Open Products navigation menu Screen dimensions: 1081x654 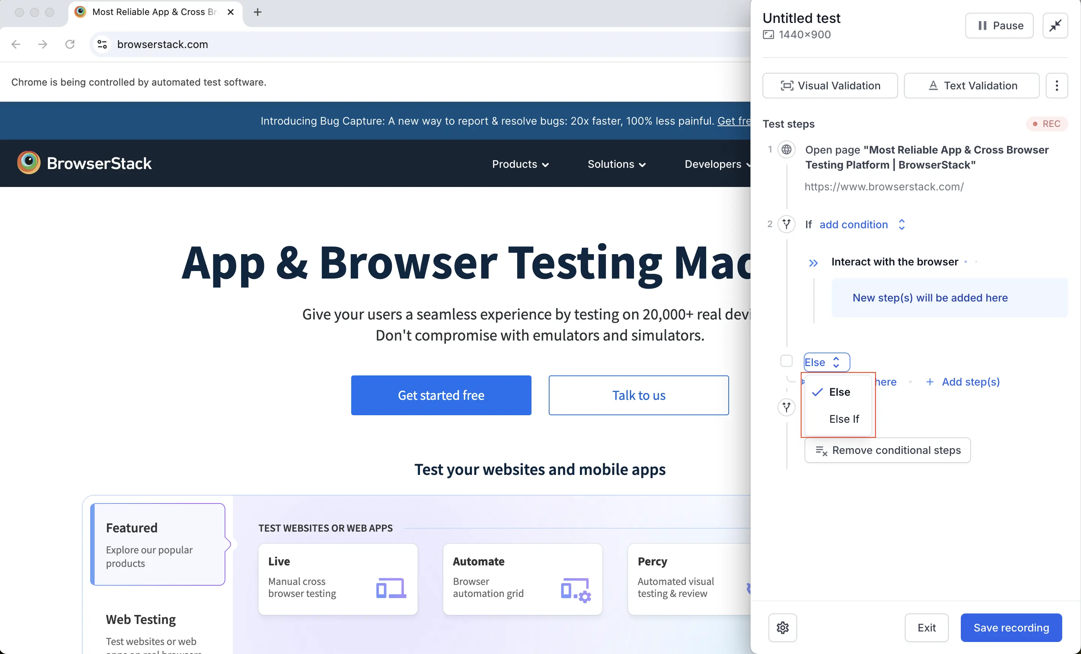tap(521, 164)
